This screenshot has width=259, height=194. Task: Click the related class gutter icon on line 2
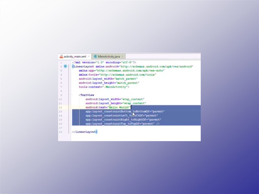pos(66,67)
